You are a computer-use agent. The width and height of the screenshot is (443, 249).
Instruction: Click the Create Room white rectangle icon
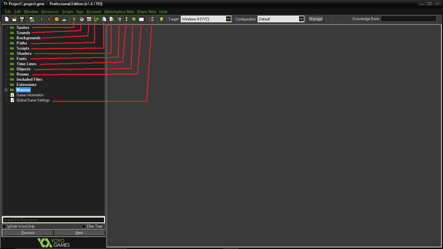point(141,19)
